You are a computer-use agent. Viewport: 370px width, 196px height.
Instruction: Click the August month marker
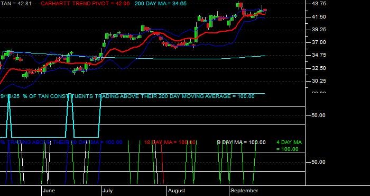(x=177, y=191)
